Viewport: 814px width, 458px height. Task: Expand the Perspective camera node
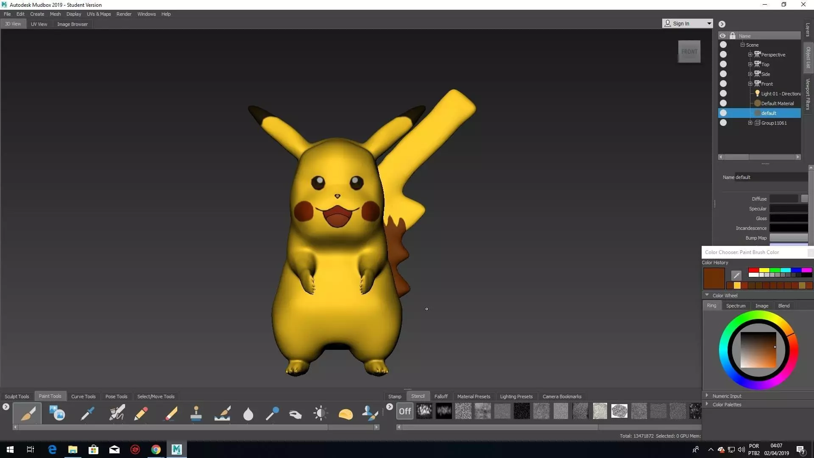tap(750, 54)
